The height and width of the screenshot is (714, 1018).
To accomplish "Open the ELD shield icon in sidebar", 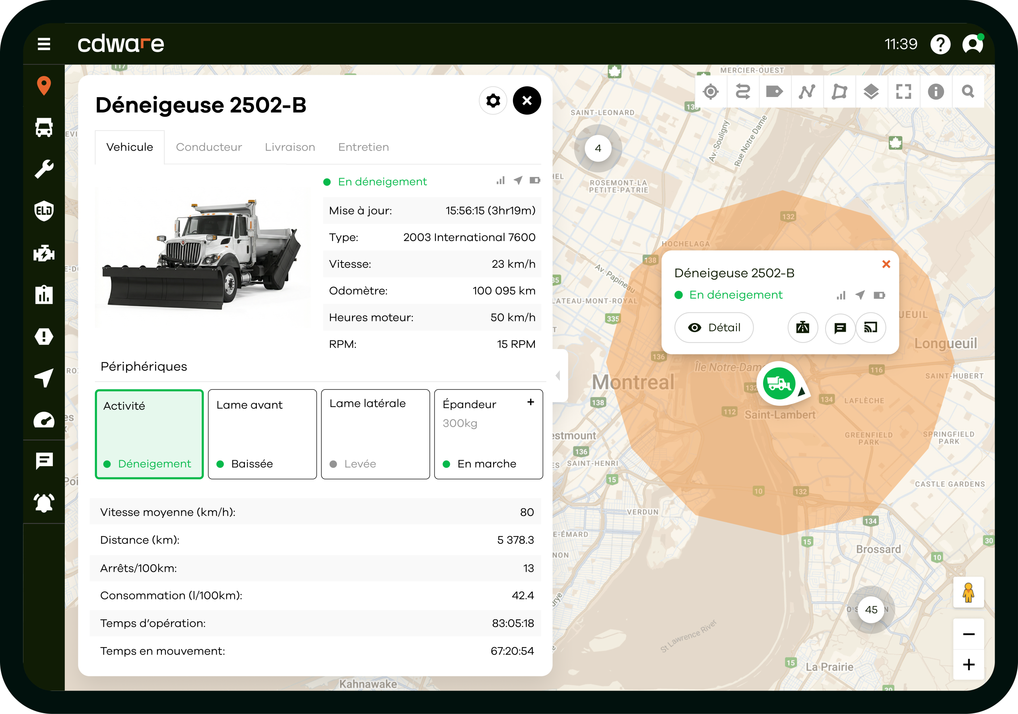I will [44, 211].
